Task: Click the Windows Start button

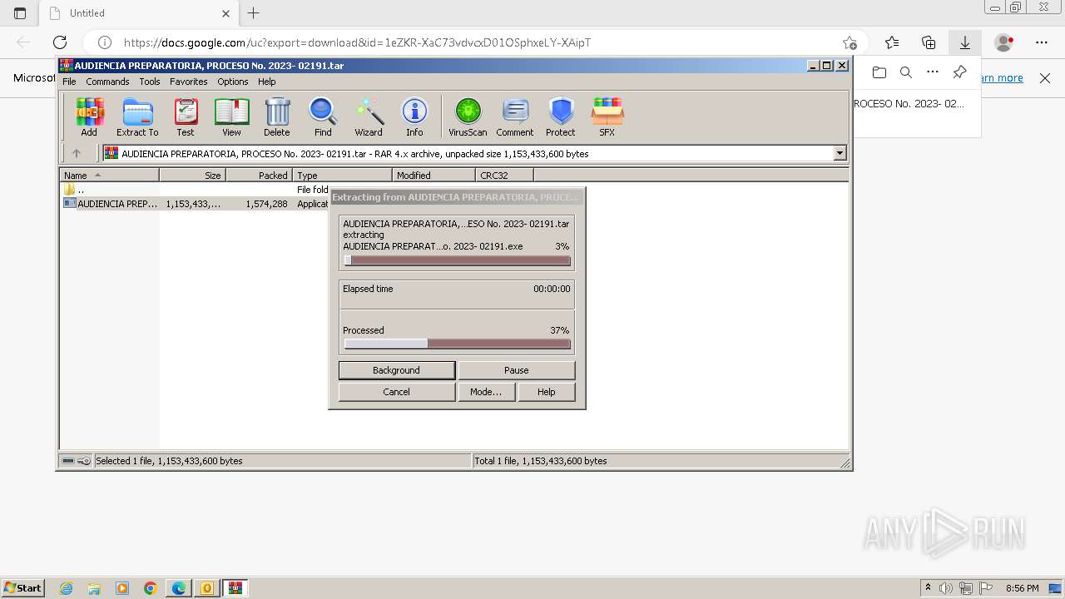Action: [22, 588]
